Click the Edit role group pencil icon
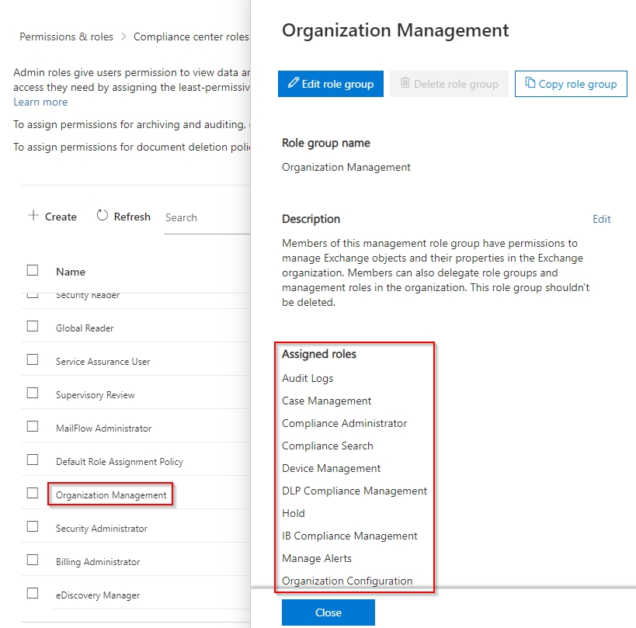This screenshot has height=628, width=636. (x=294, y=83)
